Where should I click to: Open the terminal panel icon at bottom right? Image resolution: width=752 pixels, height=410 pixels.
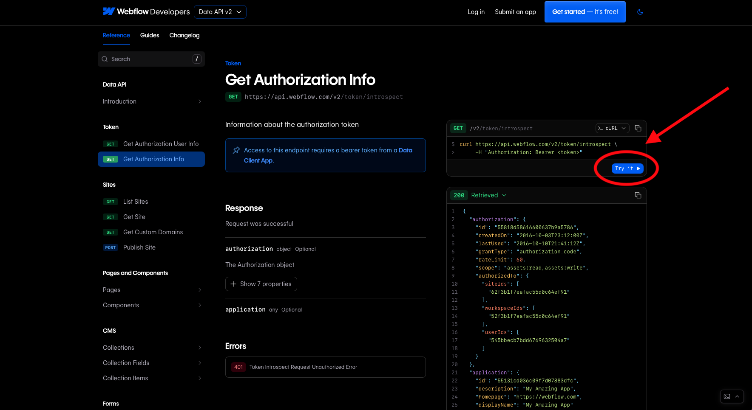[x=727, y=396]
